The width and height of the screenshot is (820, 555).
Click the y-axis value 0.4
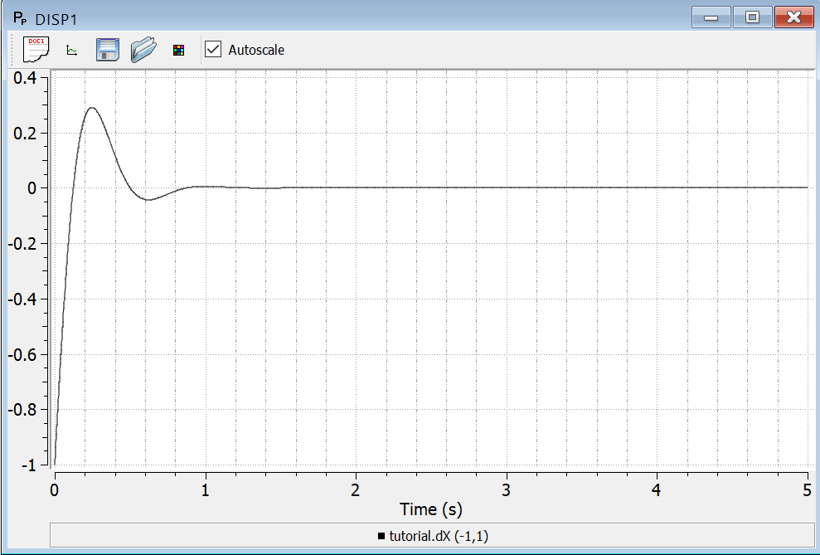tap(25, 78)
